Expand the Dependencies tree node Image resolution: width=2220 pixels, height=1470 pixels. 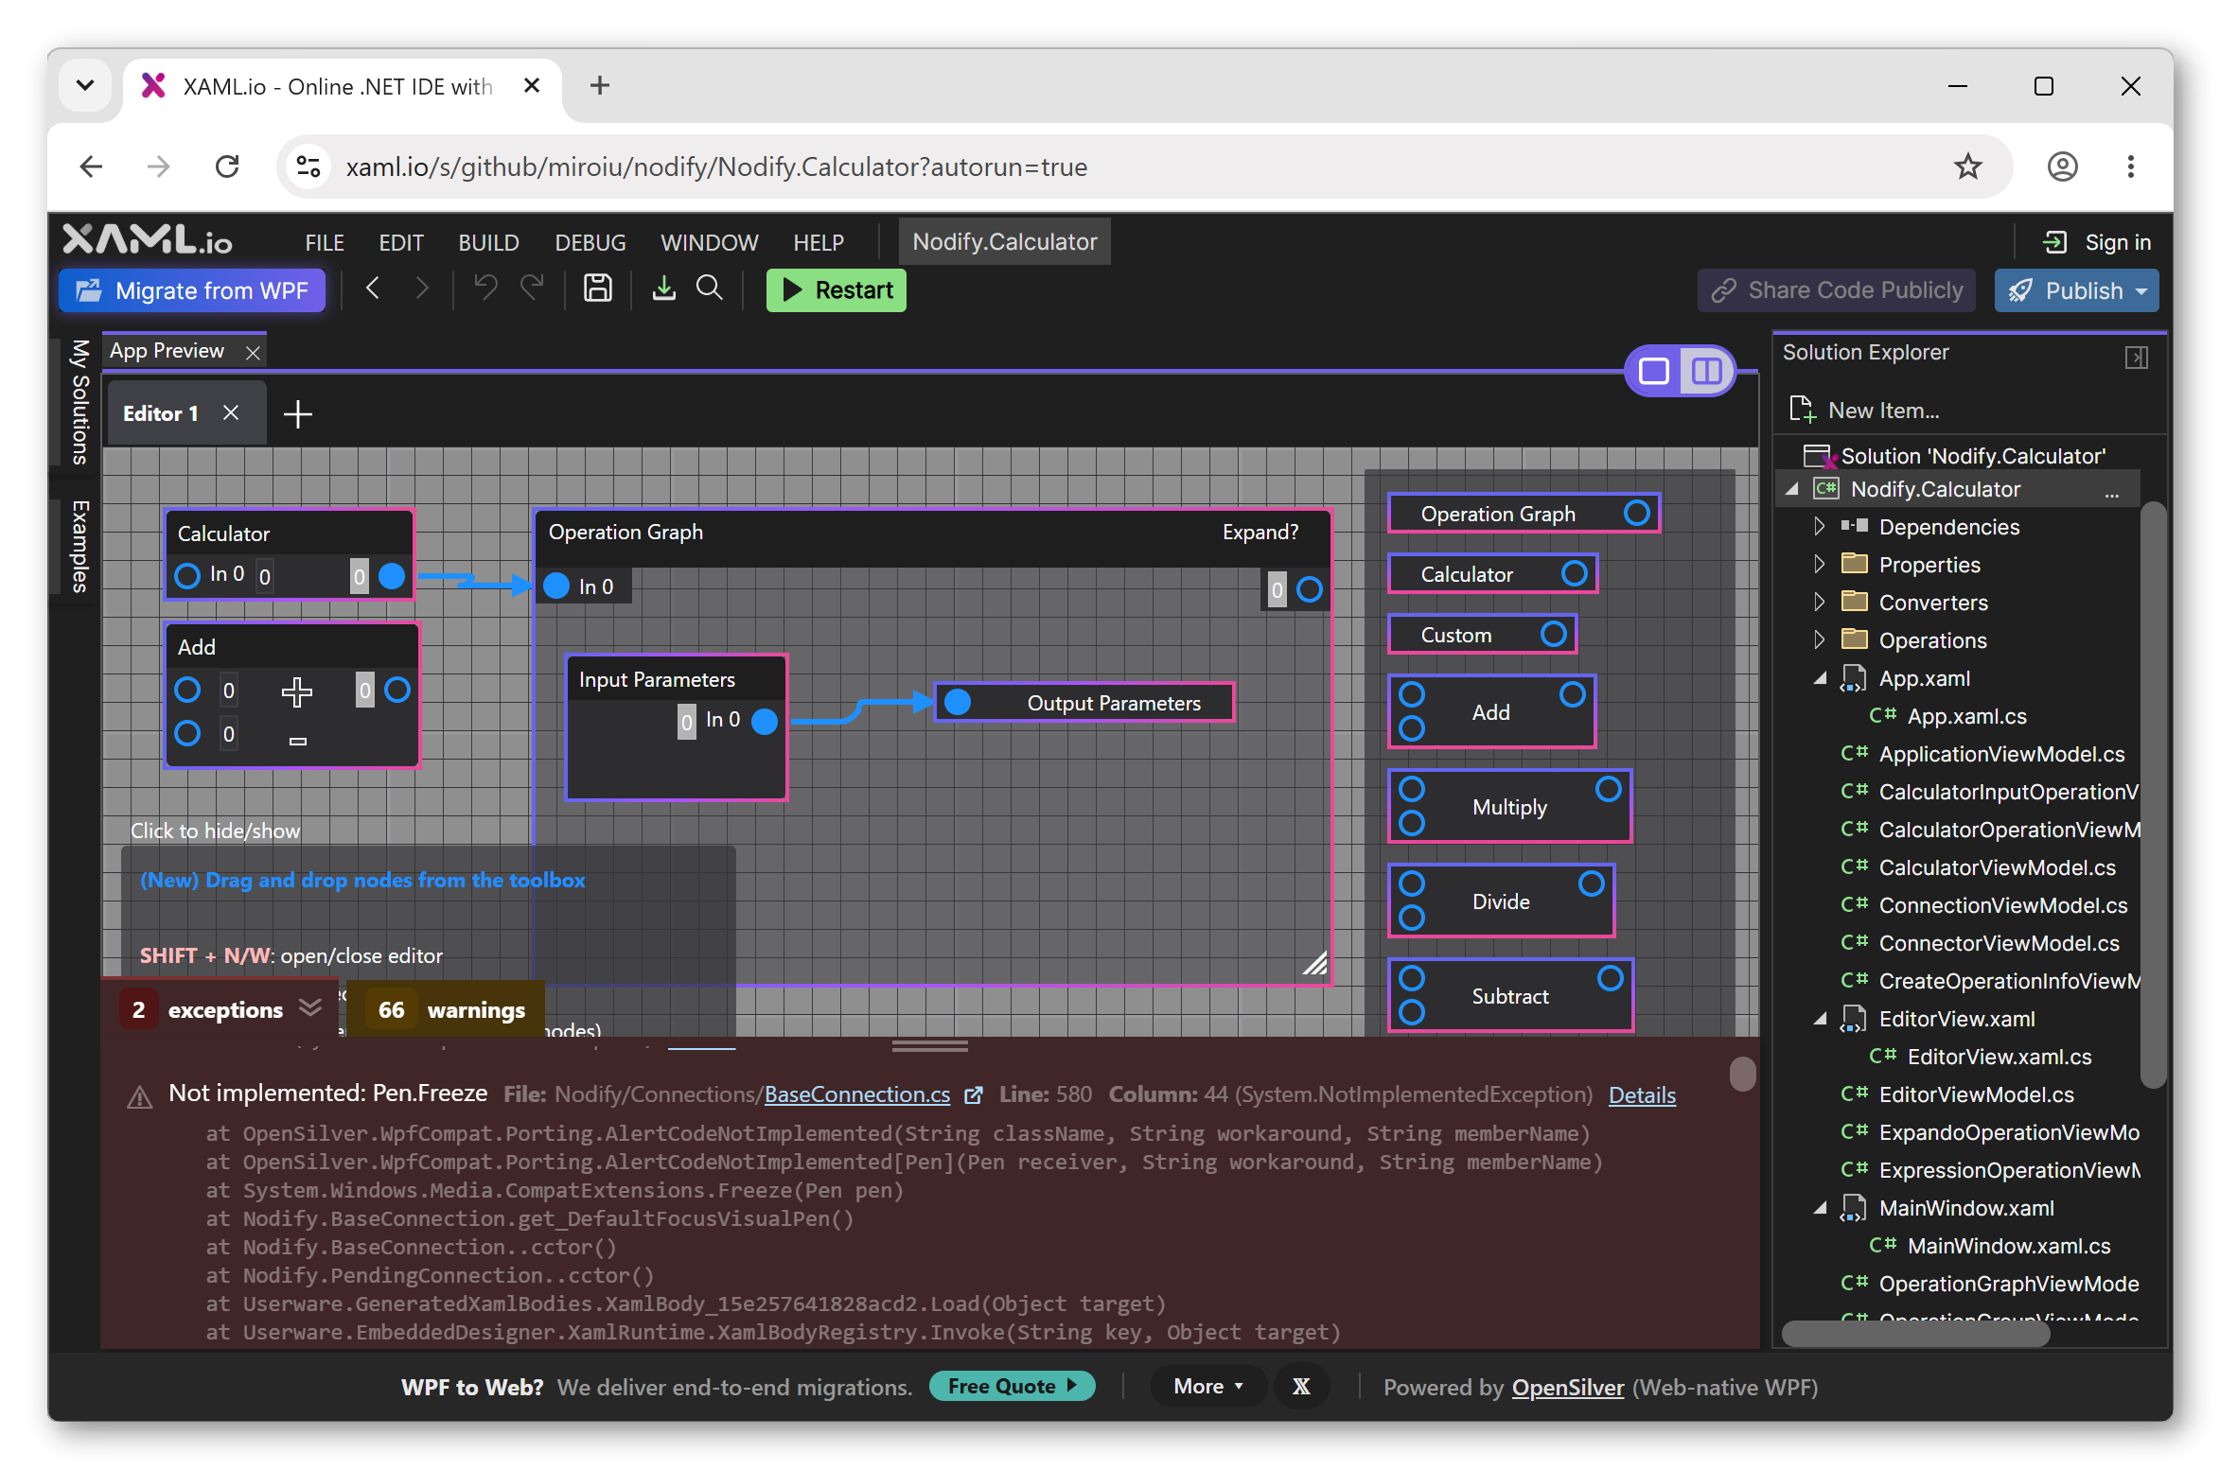[1819, 527]
